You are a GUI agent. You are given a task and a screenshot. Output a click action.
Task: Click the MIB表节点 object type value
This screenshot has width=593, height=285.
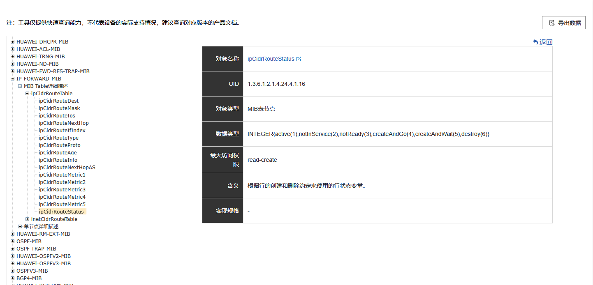pos(262,109)
